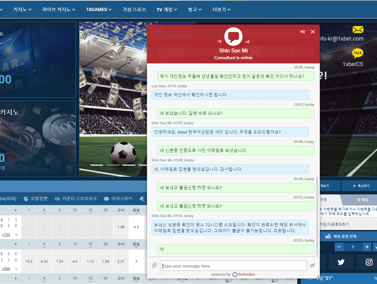Click the sport icon right of 아이스하키
This screenshot has width=377, height=284.
[x=142, y=199]
